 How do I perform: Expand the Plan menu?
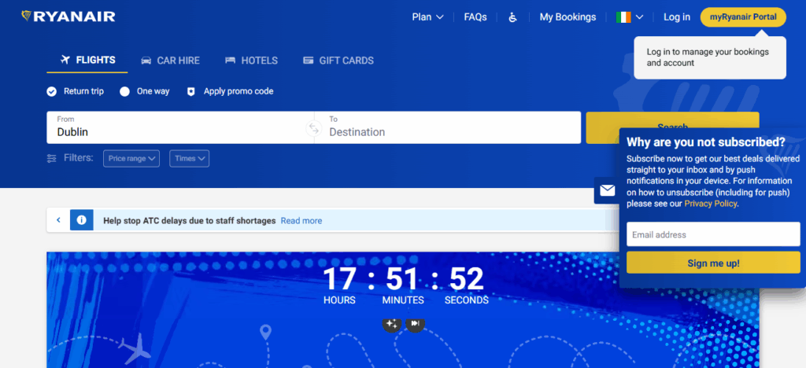pos(427,17)
